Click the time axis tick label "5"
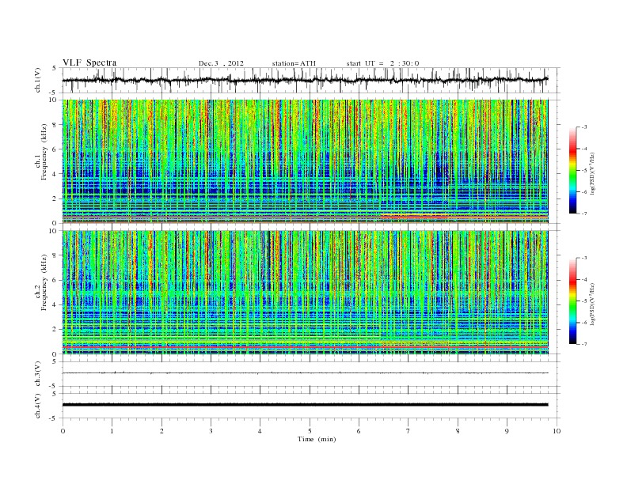The height and width of the screenshot is (484, 627). coord(310,431)
